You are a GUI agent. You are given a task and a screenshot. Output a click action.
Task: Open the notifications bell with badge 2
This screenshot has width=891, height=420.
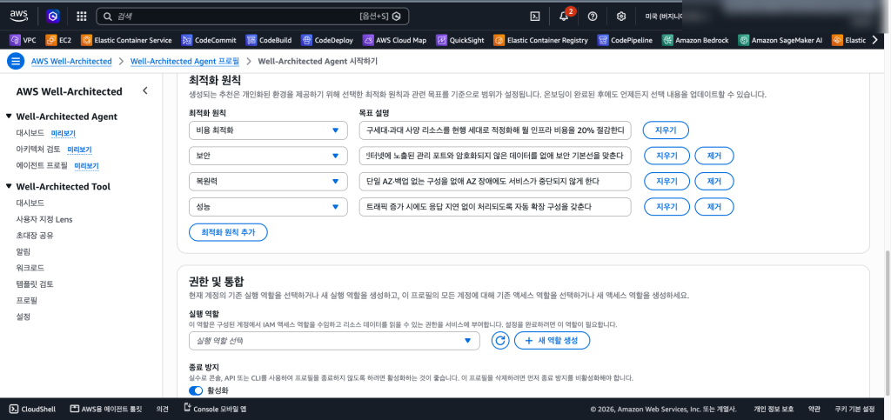tap(564, 17)
